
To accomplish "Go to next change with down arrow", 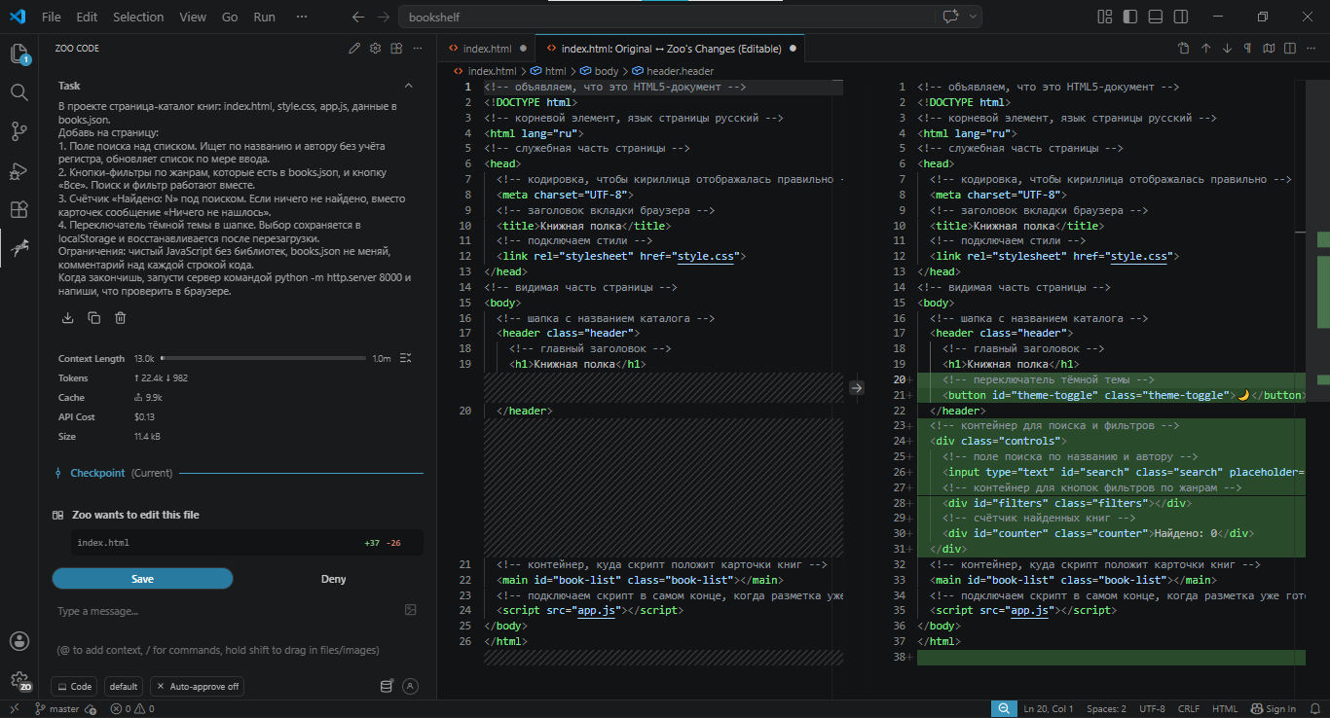I will click(x=1227, y=48).
